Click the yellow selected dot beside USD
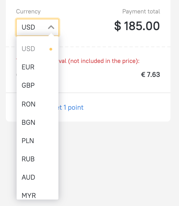Viewport: 179px width, 206px height. click(x=51, y=49)
